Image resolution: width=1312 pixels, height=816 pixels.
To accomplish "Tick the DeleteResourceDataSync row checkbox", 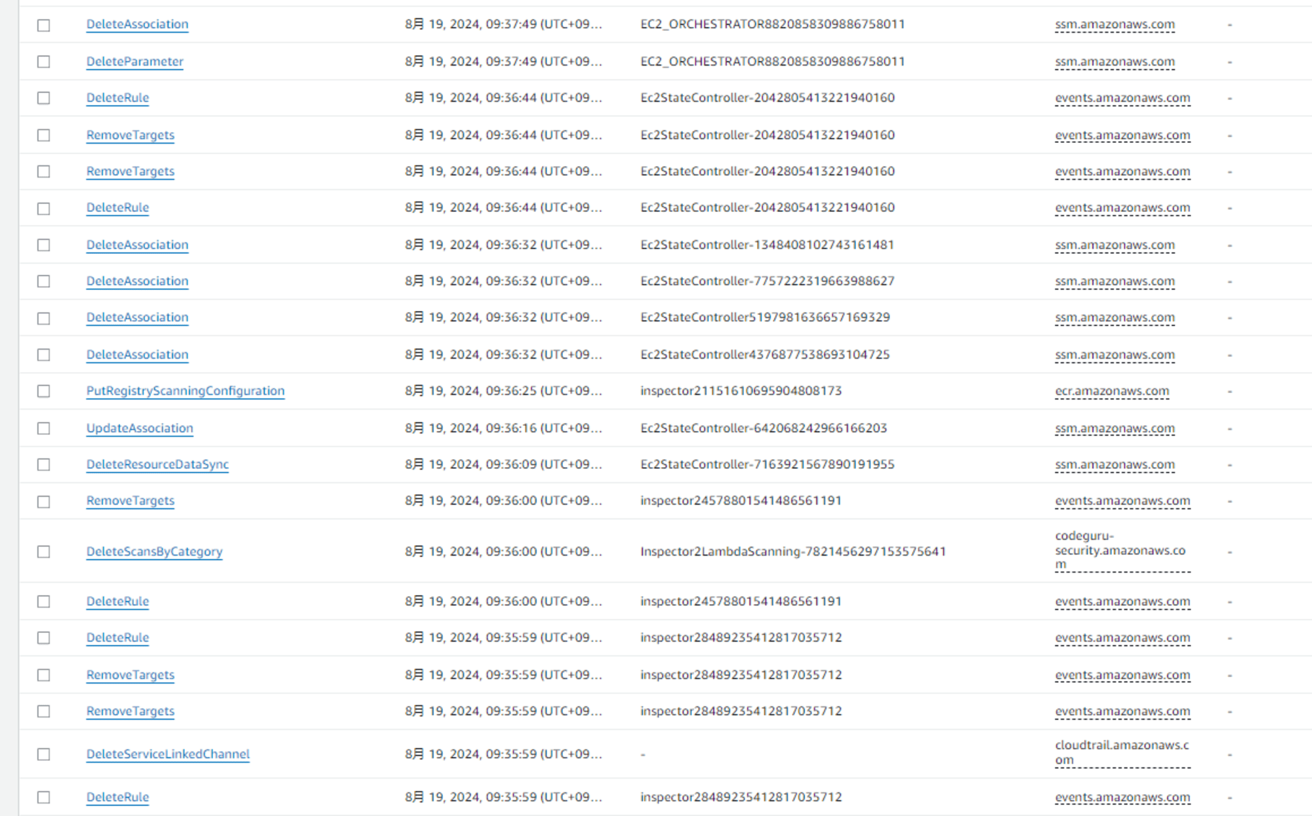I will coord(44,464).
